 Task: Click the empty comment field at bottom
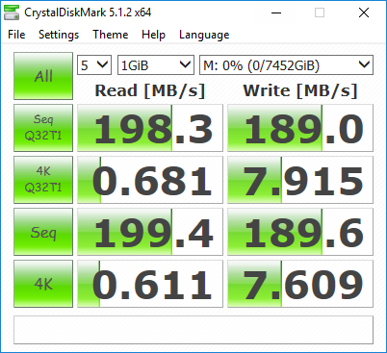pos(193,330)
